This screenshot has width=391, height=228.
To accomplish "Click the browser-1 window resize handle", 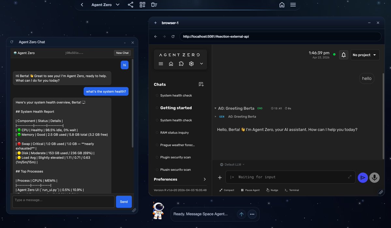I will coord(381,192).
